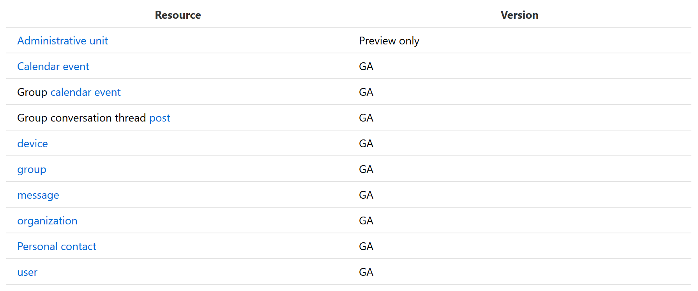Click the GA cell in the message row
The height and width of the screenshot is (291, 698).
(x=366, y=195)
